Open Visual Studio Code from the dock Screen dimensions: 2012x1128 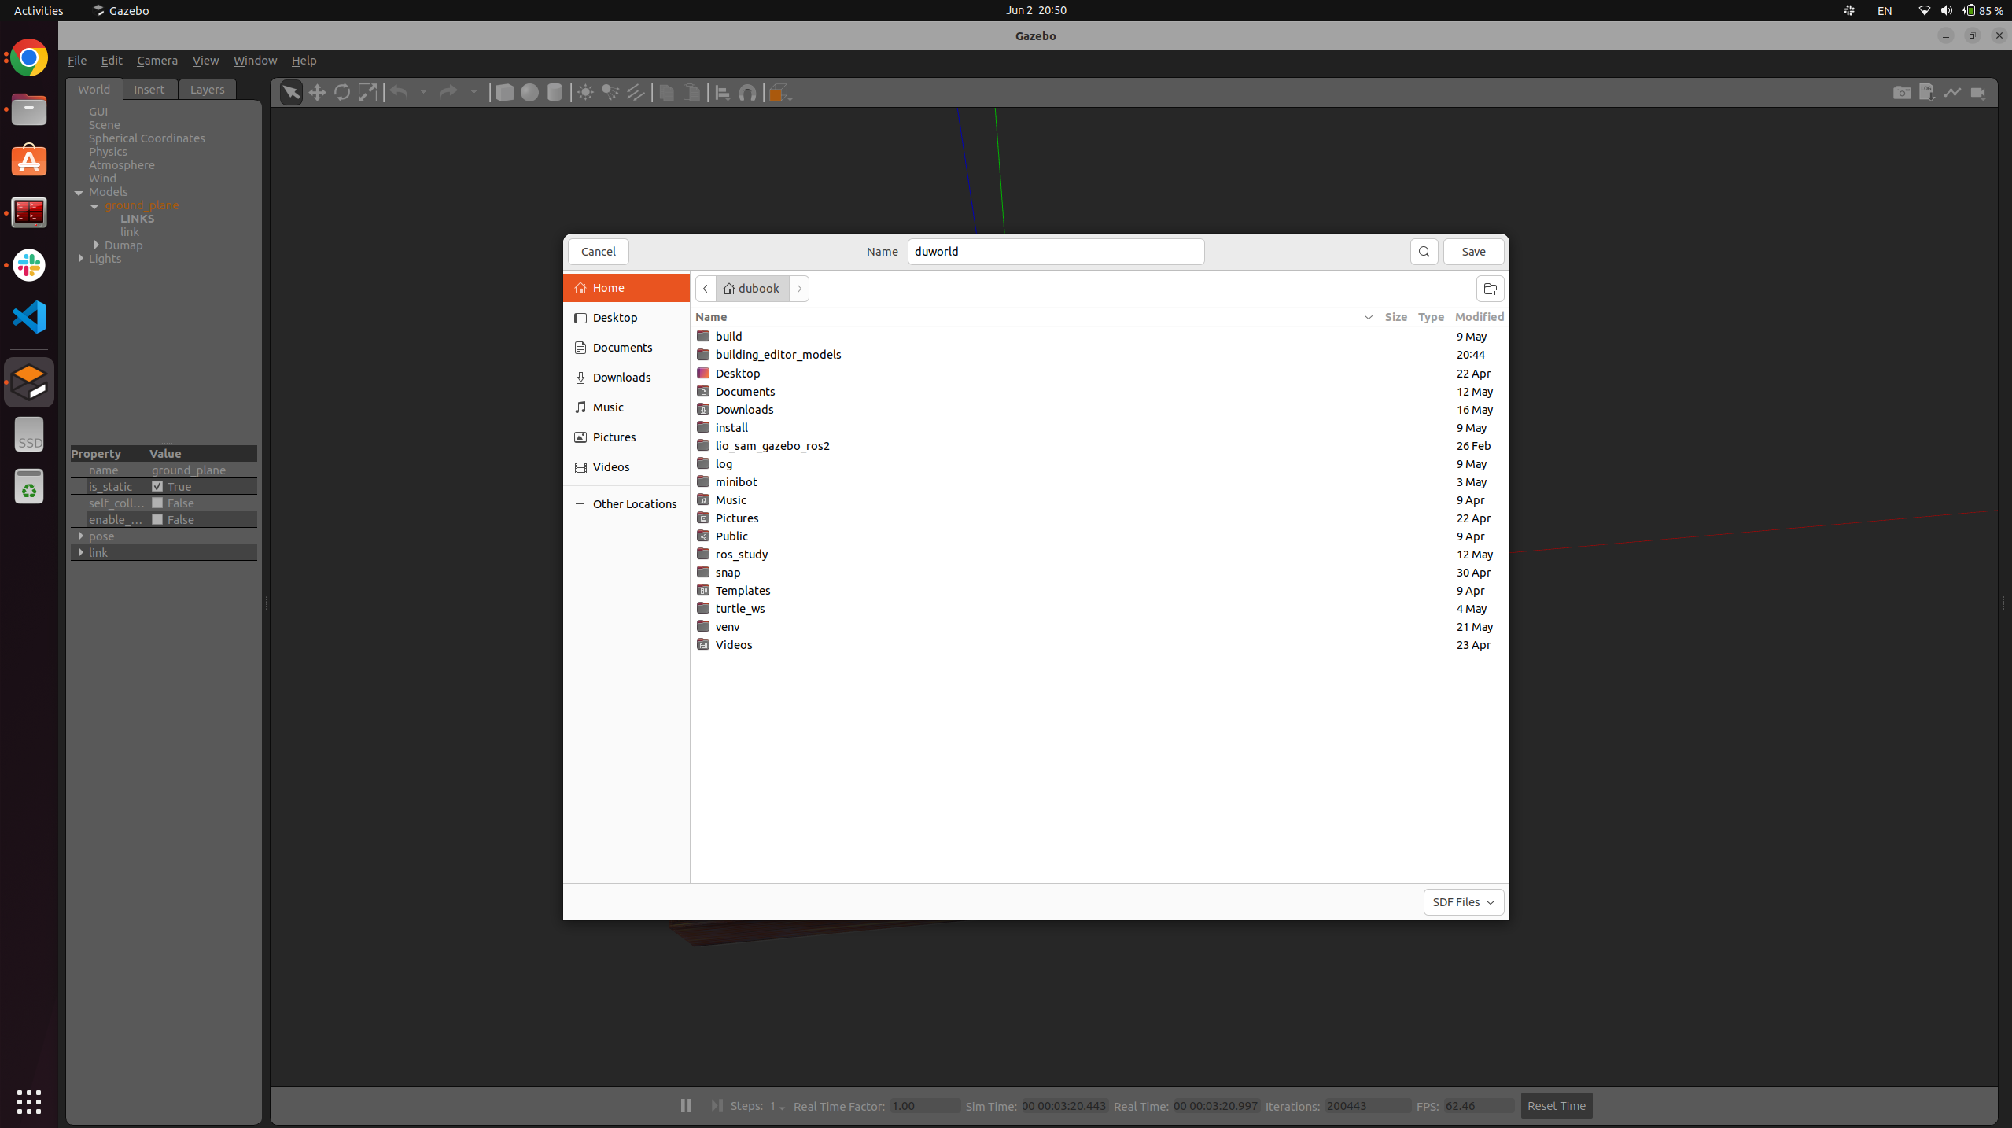pos(29,317)
